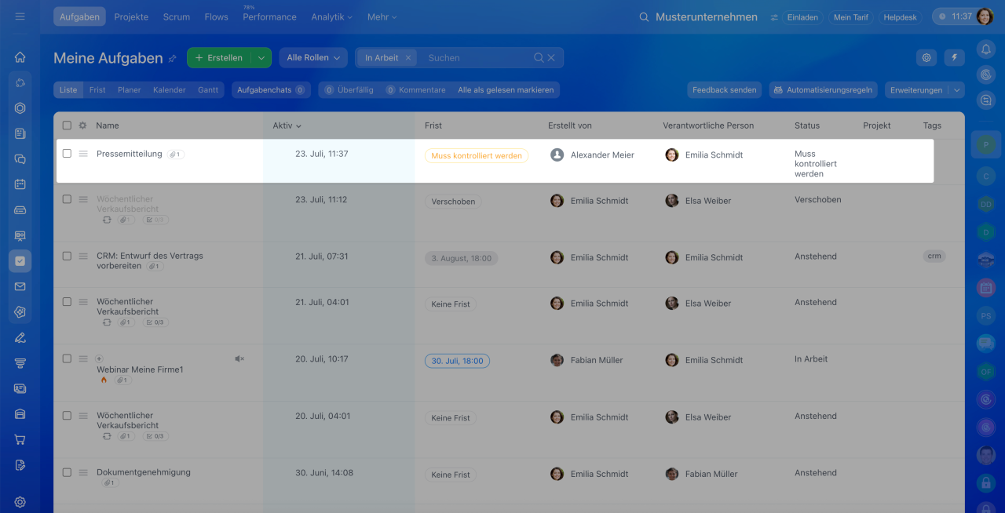Open the shopping cart icon in sidebar

tap(20, 439)
